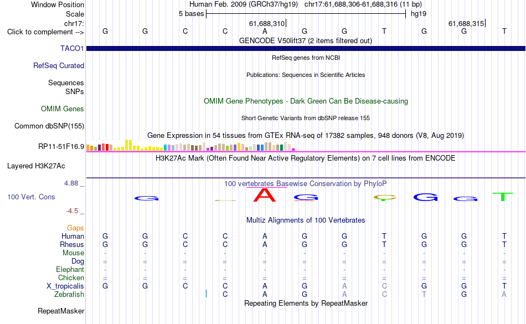
Task: Click the 61,688,315 position marker
Action: (x=467, y=23)
